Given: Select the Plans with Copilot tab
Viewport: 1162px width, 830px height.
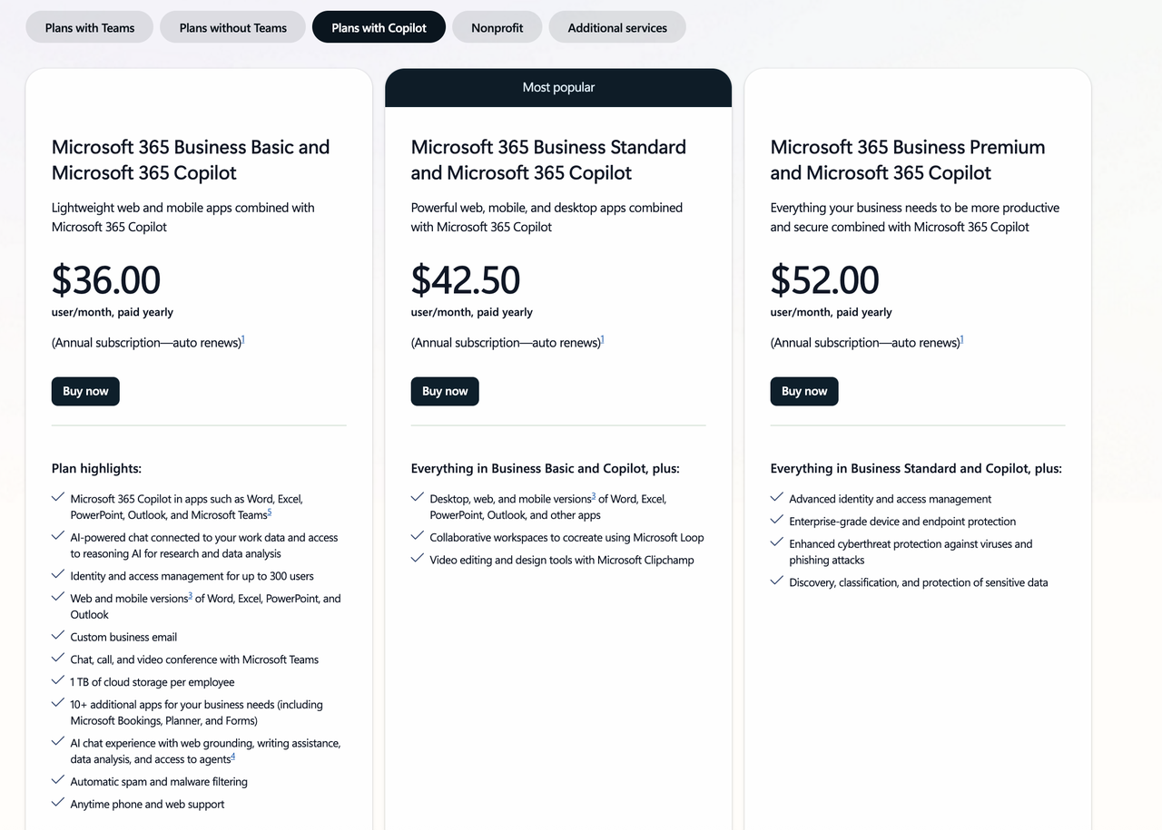Looking at the screenshot, I should [x=379, y=27].
